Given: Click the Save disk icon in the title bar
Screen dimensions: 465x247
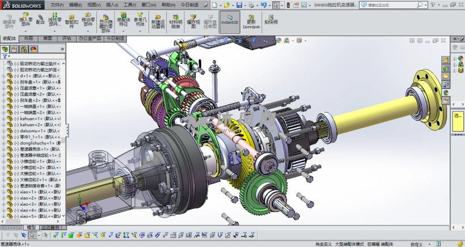Looking at the screenshot, I should pyautogui.click(x=239, y=5).
